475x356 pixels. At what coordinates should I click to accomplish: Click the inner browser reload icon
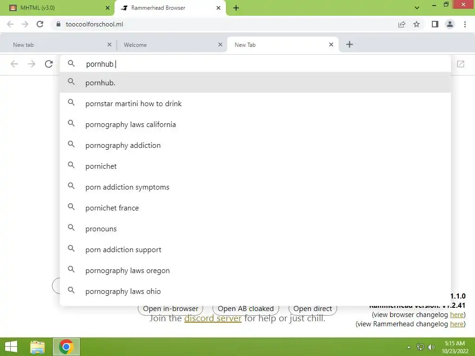(x=49, y=64)
